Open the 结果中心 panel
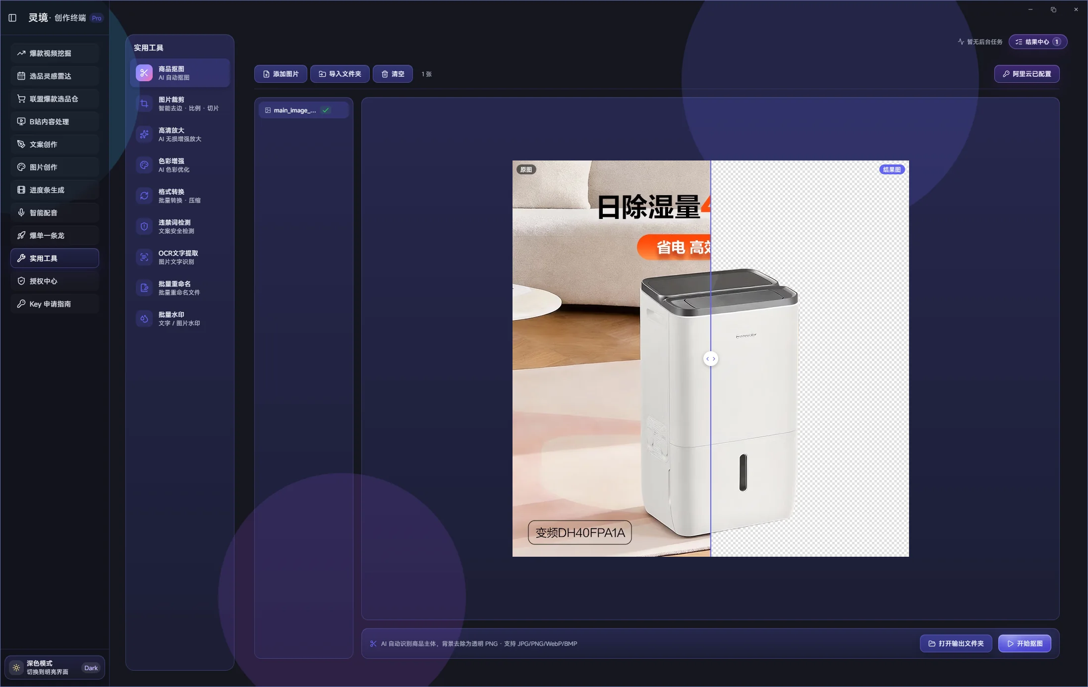The height and width of the screenshot is (687, 1088). 1037,42
